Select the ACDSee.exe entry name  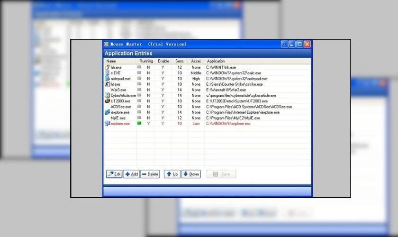121,107
